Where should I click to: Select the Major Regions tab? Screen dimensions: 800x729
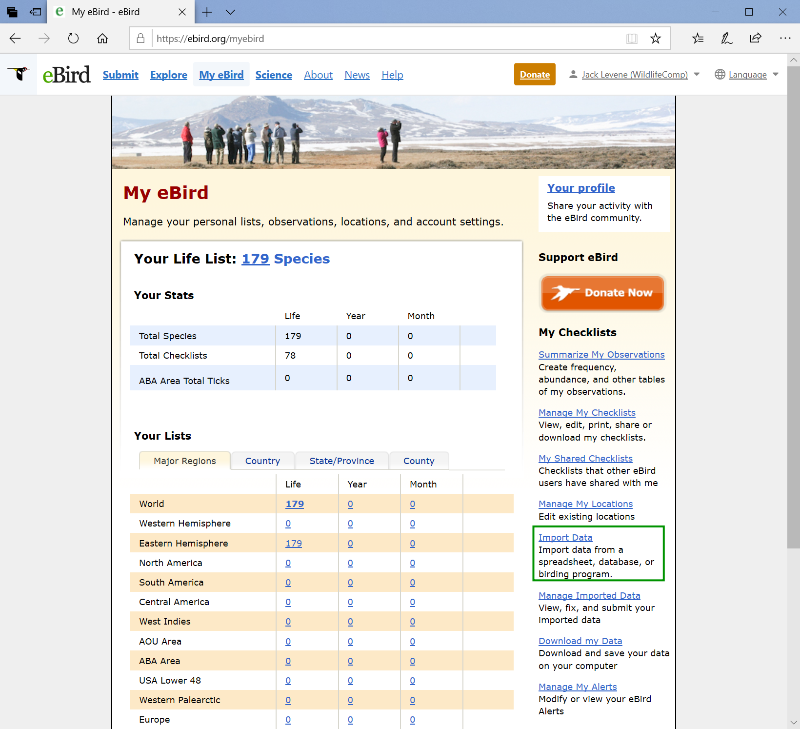click(x=184, y=461)
